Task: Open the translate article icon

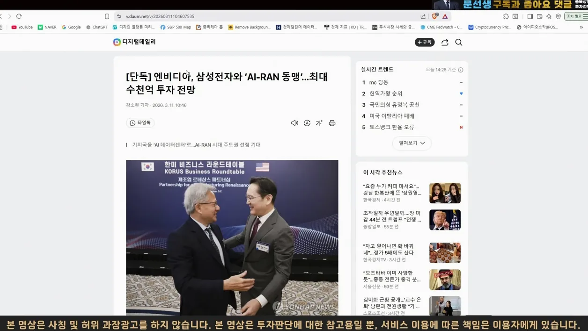Action: coord(307,123)
